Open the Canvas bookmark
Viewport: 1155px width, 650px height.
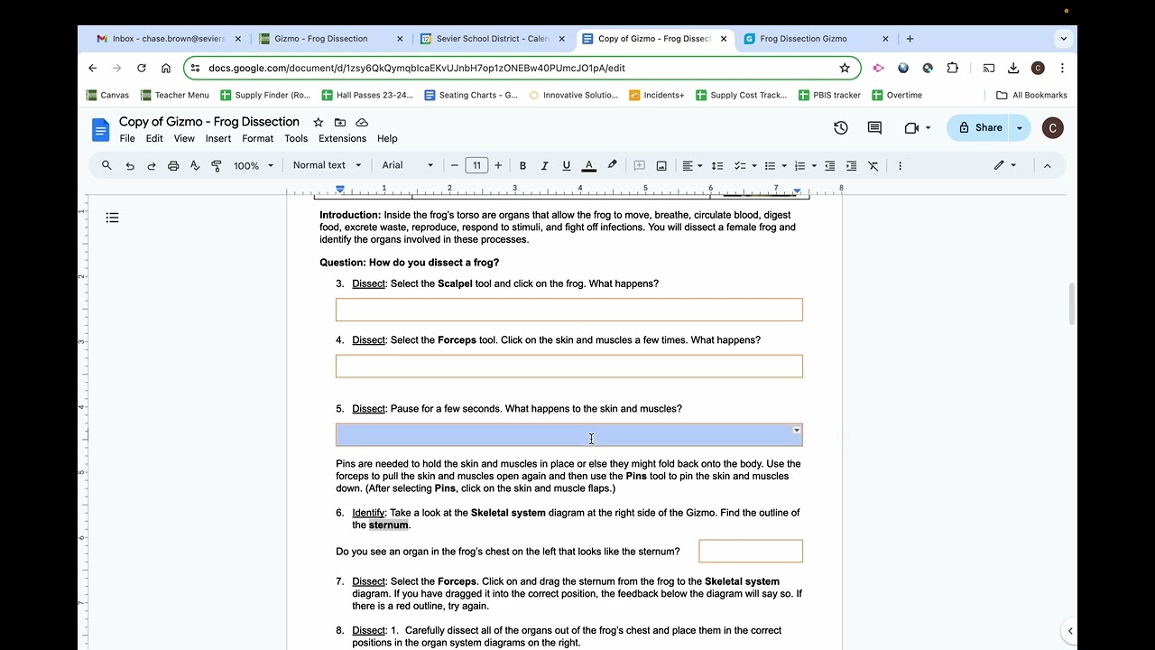pyautogui.click(x=107, y=95)
